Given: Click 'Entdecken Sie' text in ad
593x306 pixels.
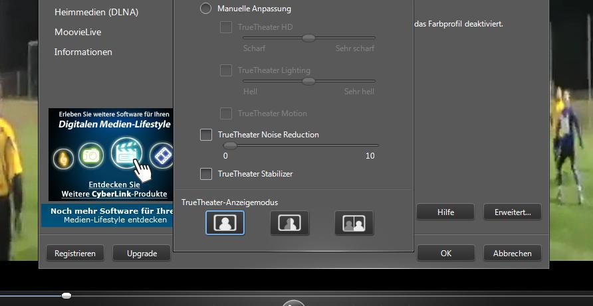Looking at the screenshot, I should point(114,185).
